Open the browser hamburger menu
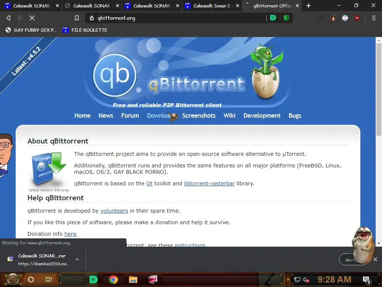 point(374,18)
